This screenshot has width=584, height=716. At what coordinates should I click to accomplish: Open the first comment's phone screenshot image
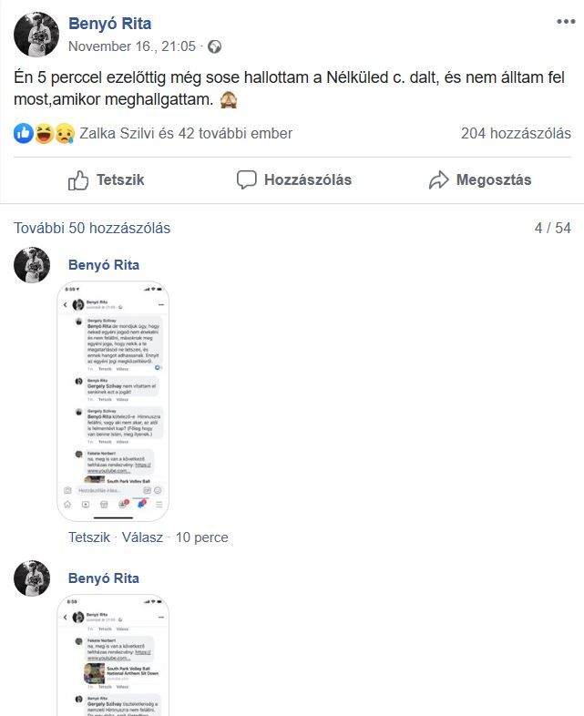coord(113,402)
